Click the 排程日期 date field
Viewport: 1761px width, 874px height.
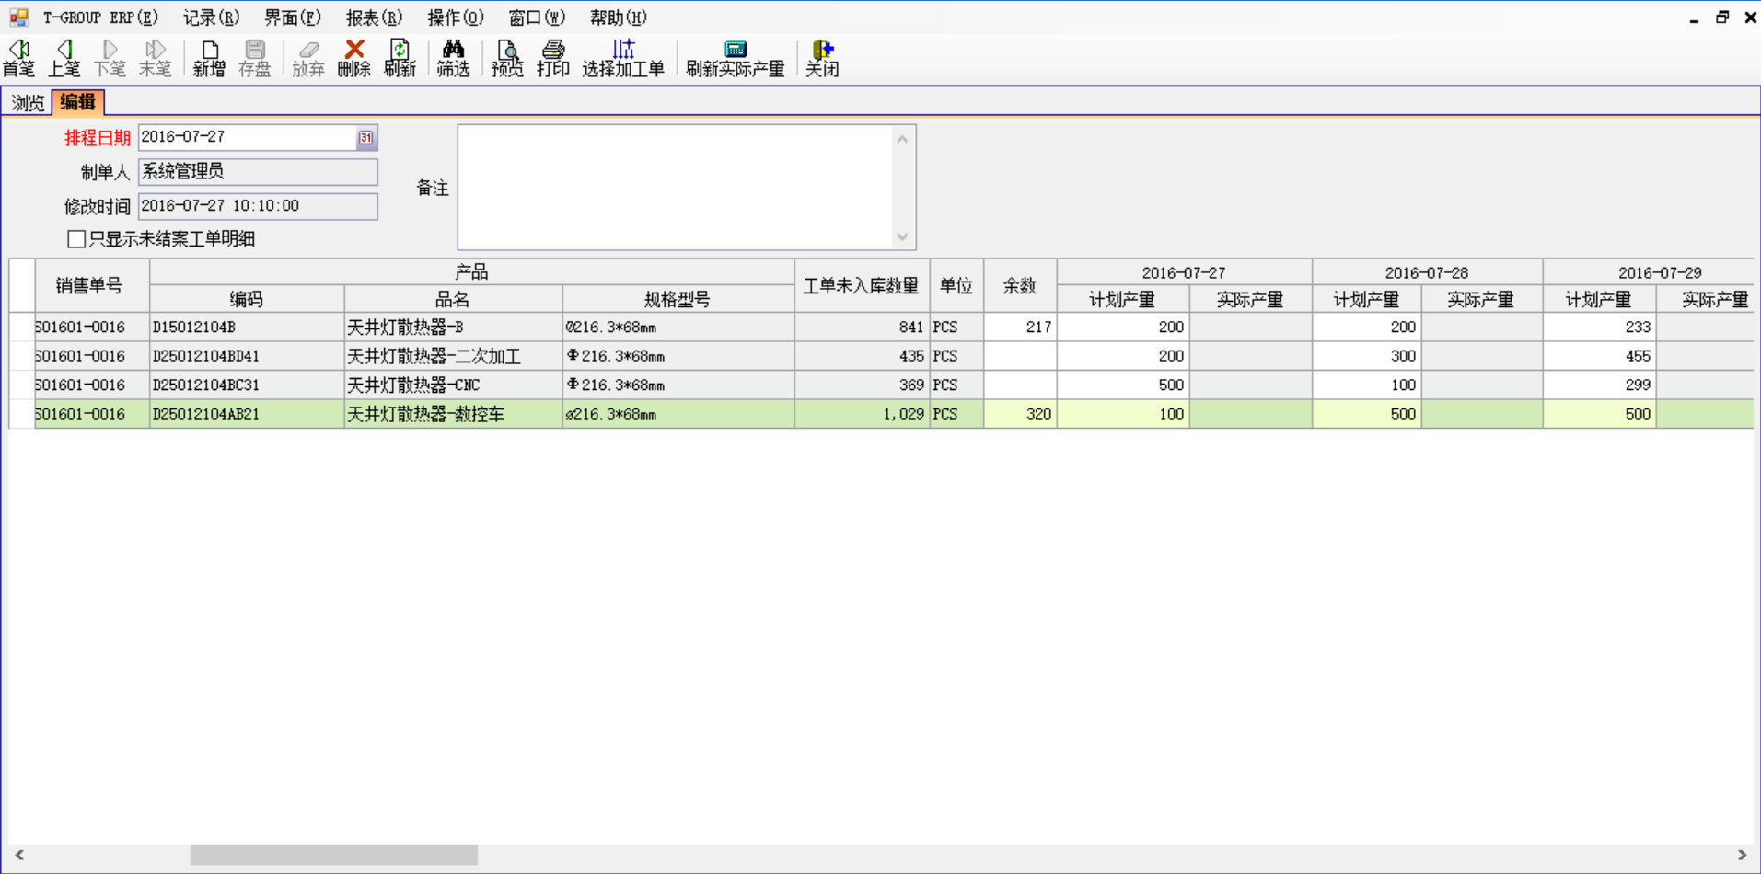(x=248, y=137)
